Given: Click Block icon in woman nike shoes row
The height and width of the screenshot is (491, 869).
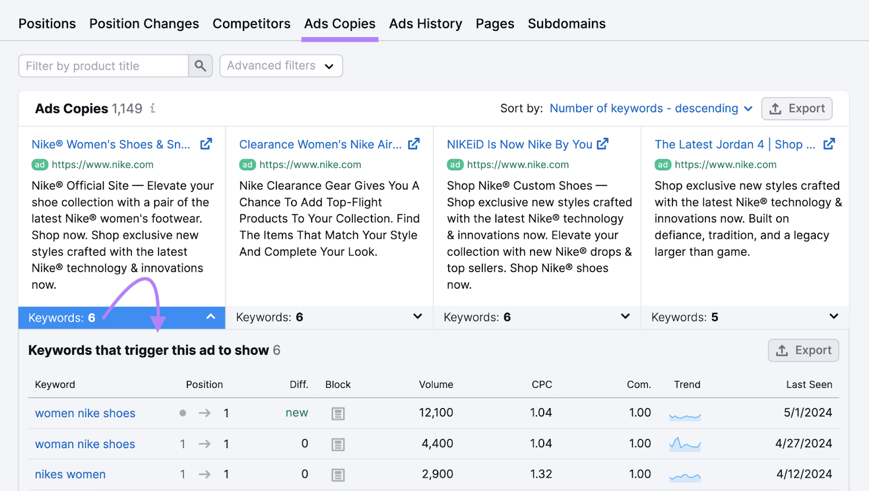Looking at the screenshot, I should coord(338,445).
